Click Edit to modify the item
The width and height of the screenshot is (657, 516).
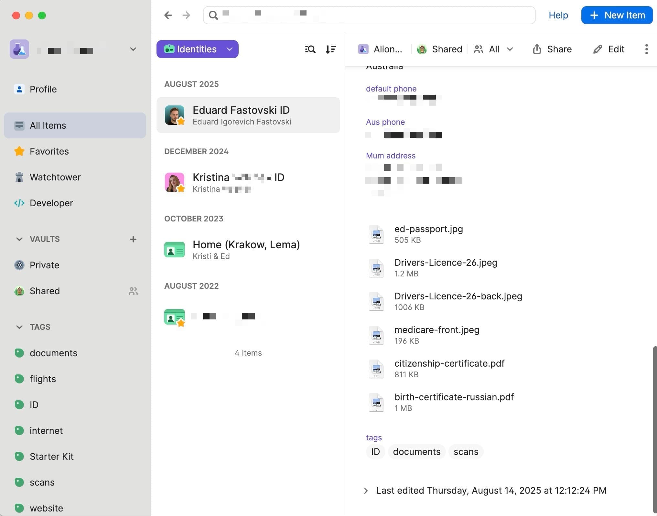pos(609,49)
